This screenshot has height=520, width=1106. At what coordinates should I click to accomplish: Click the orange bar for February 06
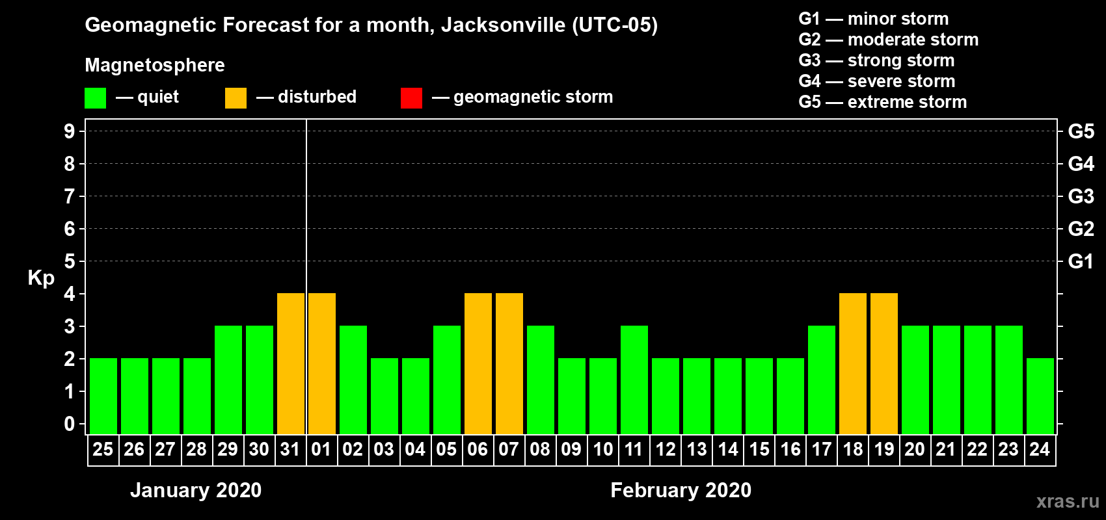tap(478, 363)
